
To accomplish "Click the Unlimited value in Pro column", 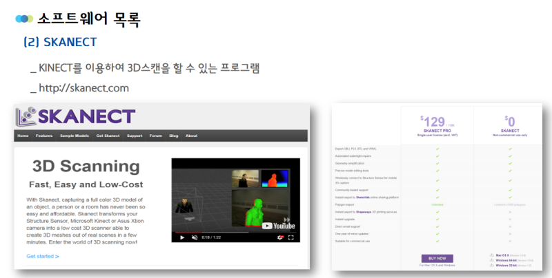I will (x=437, y=204).
